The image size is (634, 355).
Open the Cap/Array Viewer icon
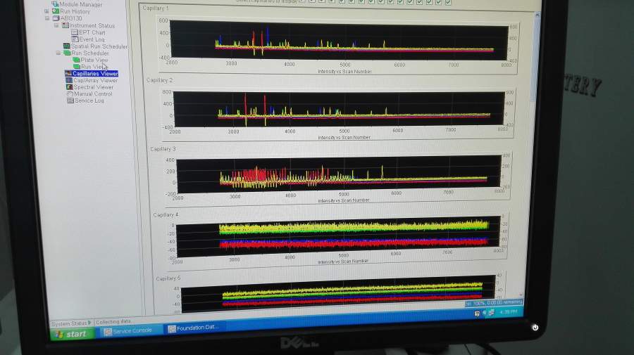pyautogui.click(x=69, y=80)
